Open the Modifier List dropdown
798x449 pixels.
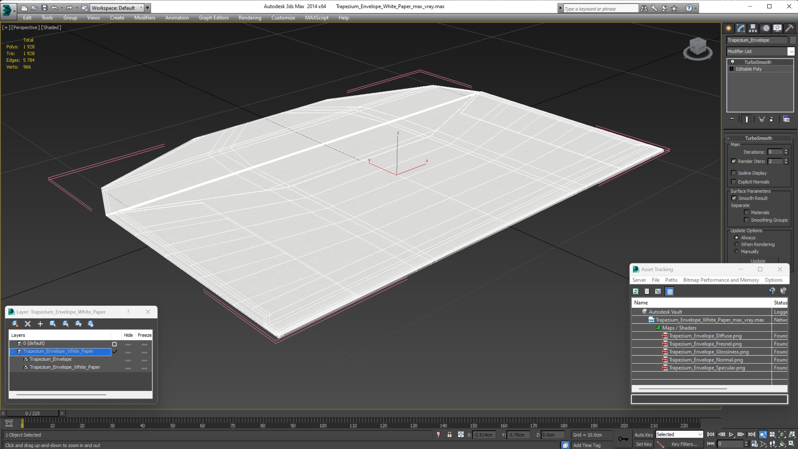(x=791, y=51)
